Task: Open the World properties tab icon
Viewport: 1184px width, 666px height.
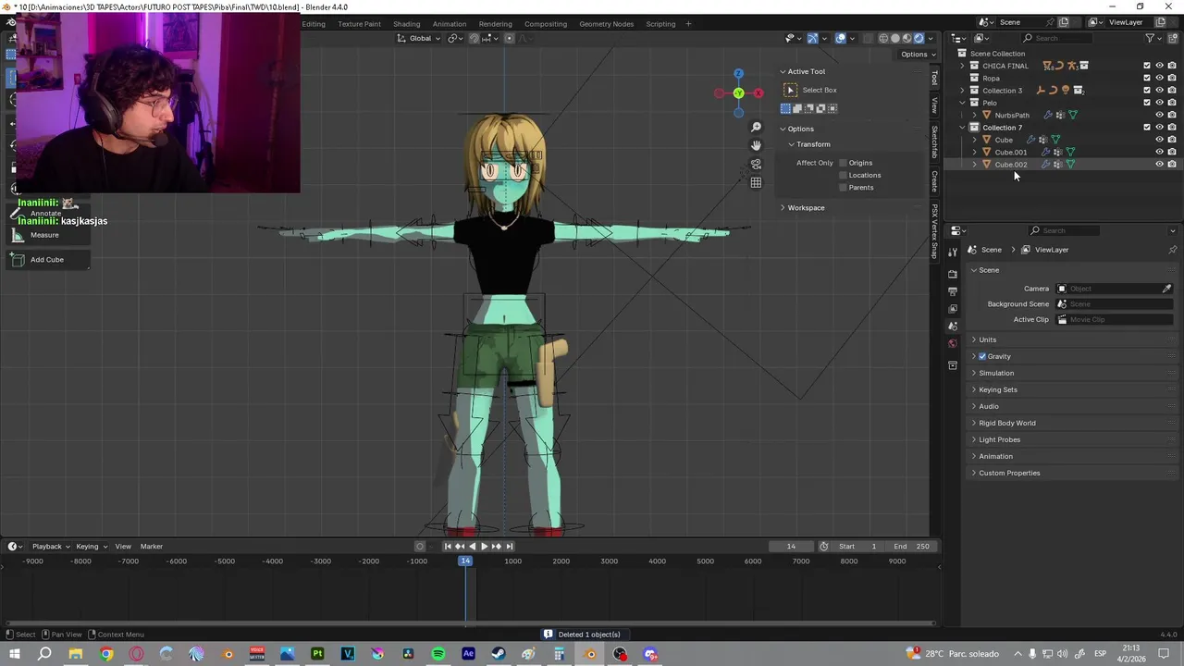Action: pos(953,343)
